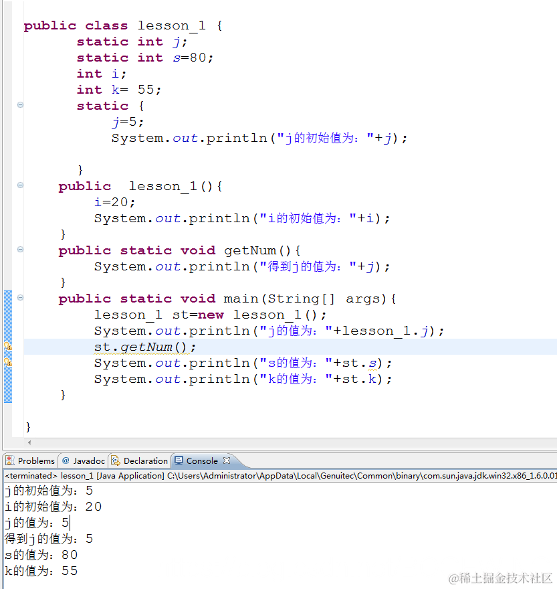Screen dimensions: 557x589
Task: Click the 'i=20;' assignment in constructor
Action: point(114,202)
